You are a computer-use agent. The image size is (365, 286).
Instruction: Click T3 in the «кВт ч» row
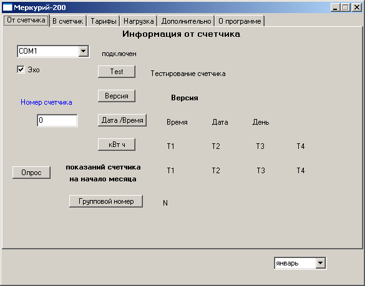[260, 146]
